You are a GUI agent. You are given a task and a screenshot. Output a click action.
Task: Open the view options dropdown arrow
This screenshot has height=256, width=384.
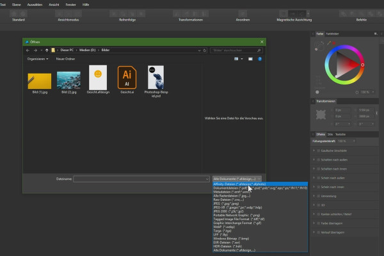coord(242,59)
